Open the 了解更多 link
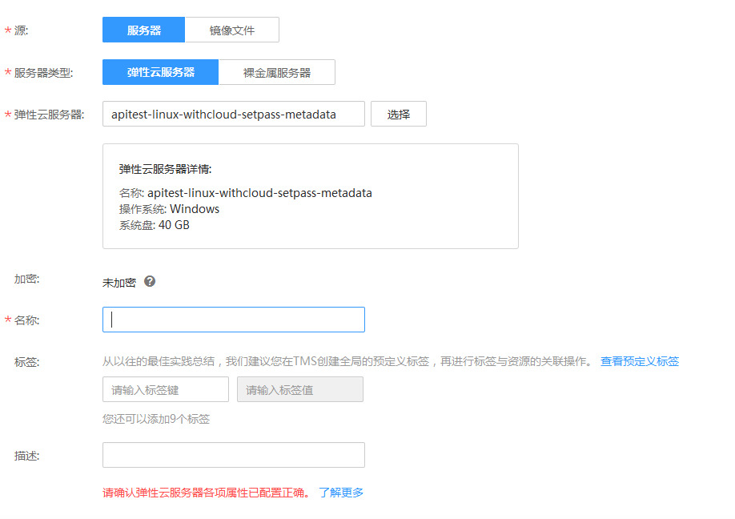The width and height of the screenshot is (735, 519). [341, 493]
